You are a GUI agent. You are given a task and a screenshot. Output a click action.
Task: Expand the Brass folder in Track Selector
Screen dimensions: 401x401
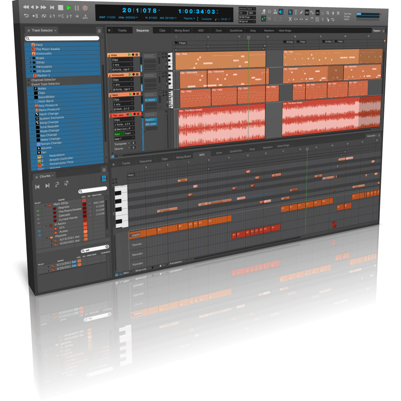31,58
